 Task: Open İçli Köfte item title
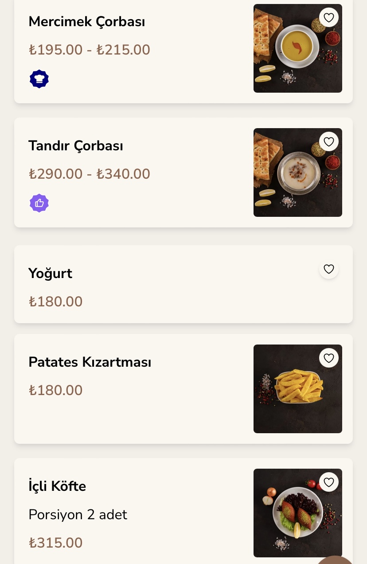(x=57, y=486)
